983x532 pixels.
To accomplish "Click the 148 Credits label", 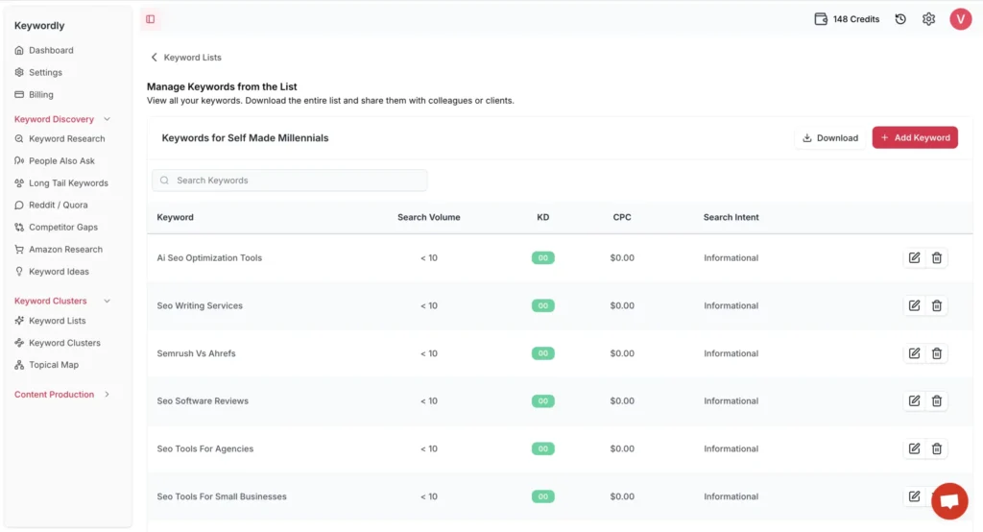I will [x=855, y=19].
